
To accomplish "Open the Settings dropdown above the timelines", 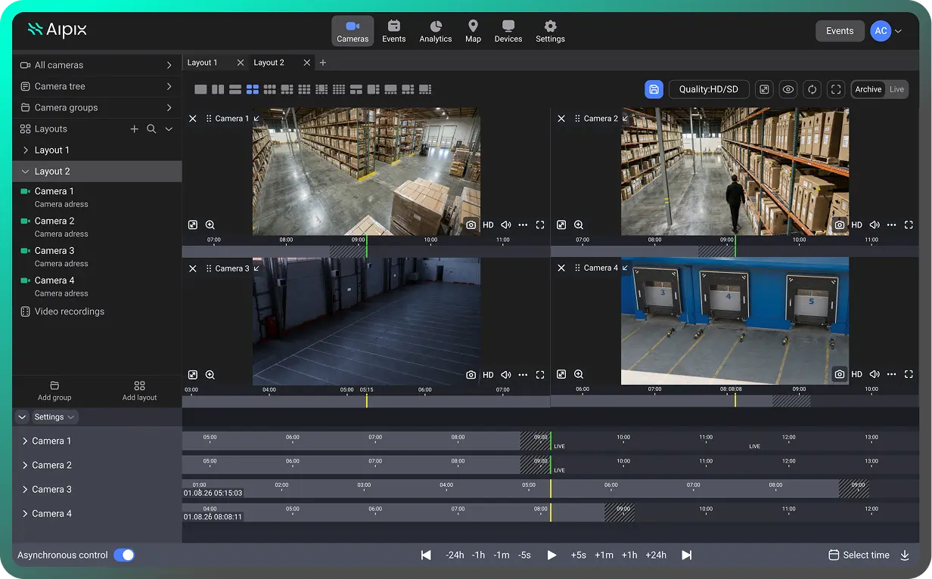I will [x=54, y=417].
